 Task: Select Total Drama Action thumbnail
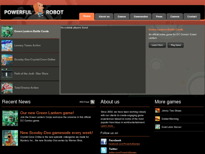[x=7, y=88]
